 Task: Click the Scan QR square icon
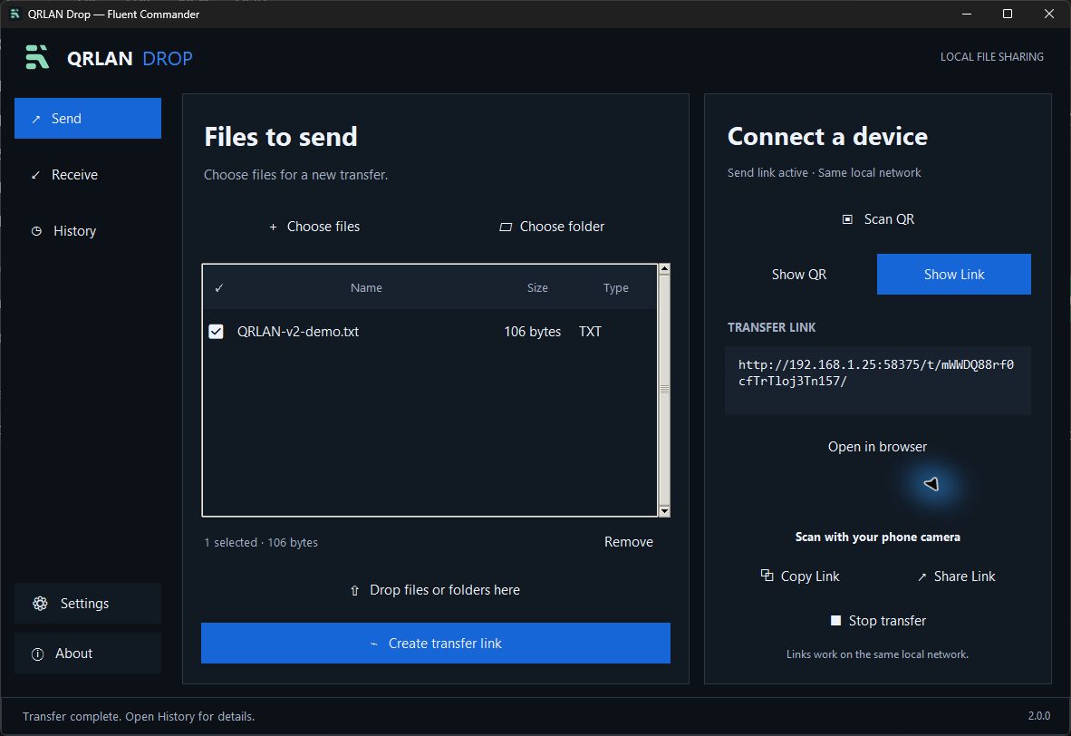847,219
